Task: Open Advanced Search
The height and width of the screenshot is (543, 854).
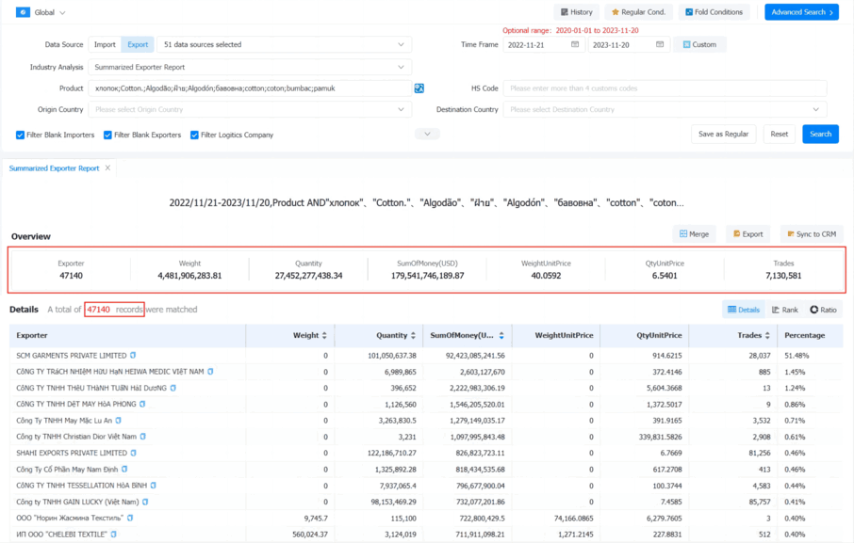Action: (802, 12)
